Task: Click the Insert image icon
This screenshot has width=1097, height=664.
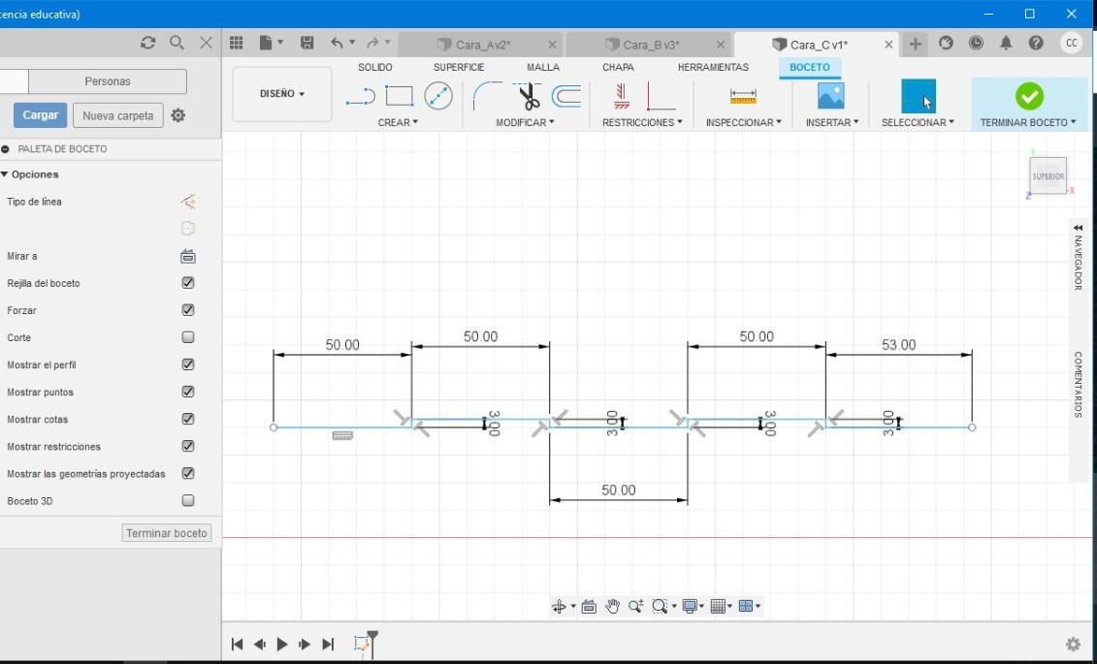Action: point(831,96)
